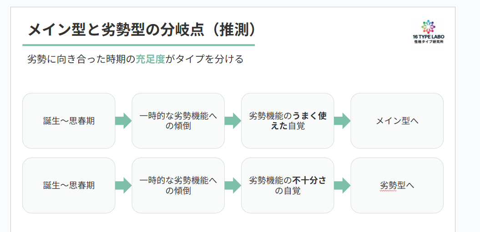Viewport: 480px width, 232px height.
Task: Select the top-row 誕生〜思春期 box
Action: [69, 121]
